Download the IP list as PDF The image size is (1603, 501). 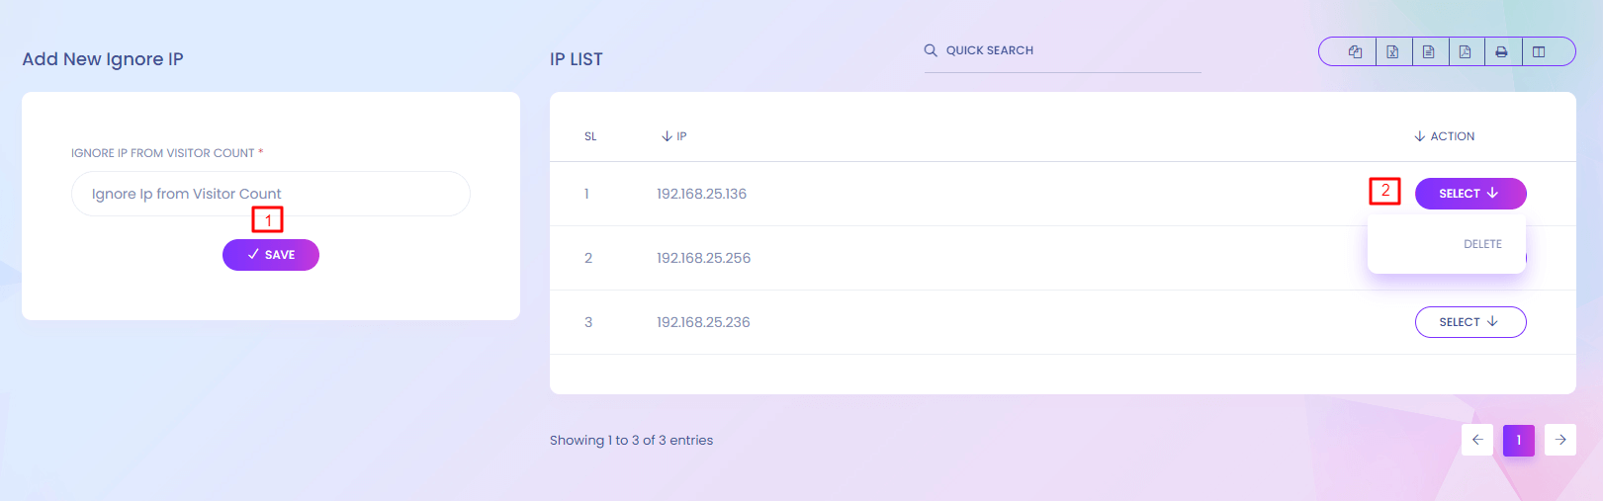[x=1466, y=51]
